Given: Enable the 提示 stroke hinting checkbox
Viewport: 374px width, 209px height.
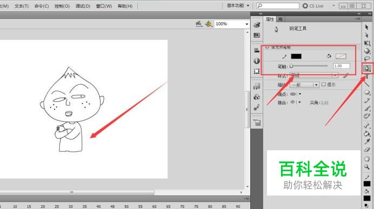Looking at the screenshot, I should [324, 85].
